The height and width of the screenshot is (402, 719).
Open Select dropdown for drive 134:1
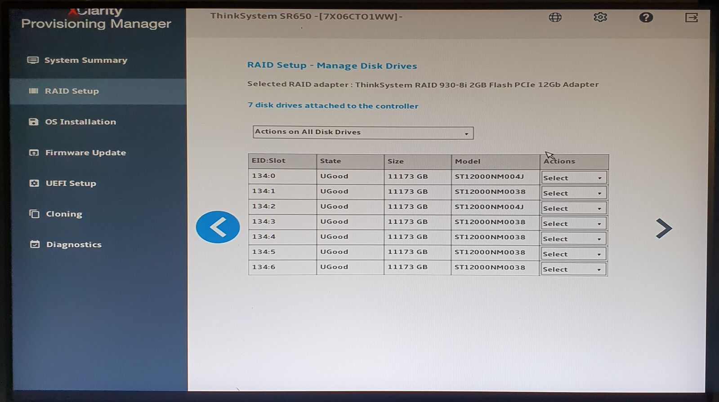(574, 193)
